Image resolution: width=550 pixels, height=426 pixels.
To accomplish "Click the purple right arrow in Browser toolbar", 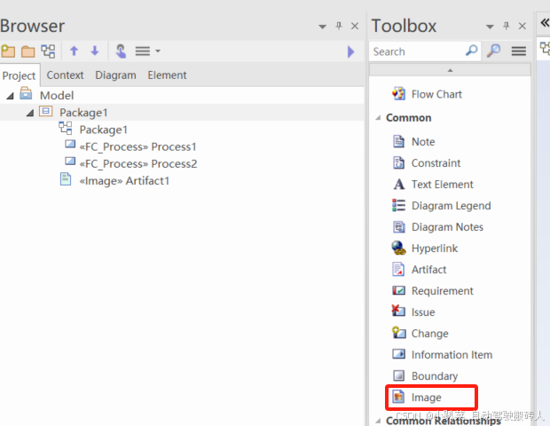I will point(350,51).
